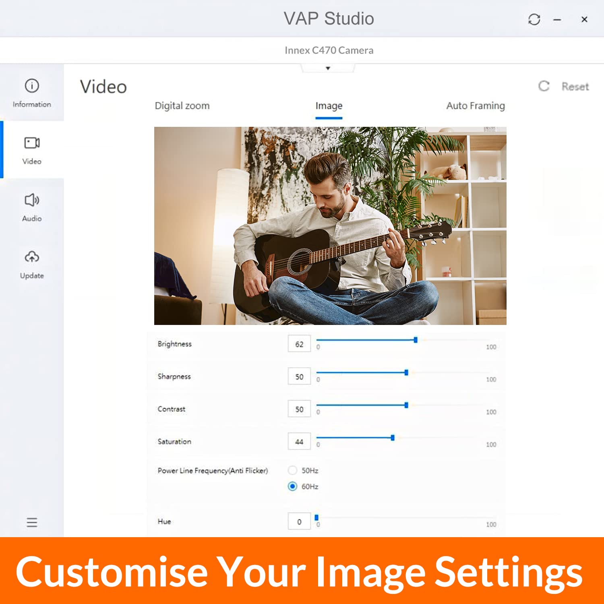Click the camera icon above Video label
The height and width of the screenshot is (604, 604).
(x=32, y=142)
